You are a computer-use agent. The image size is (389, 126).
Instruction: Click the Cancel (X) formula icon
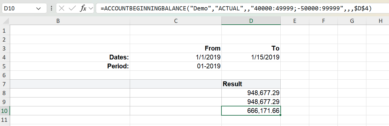[x=62, y=8]
